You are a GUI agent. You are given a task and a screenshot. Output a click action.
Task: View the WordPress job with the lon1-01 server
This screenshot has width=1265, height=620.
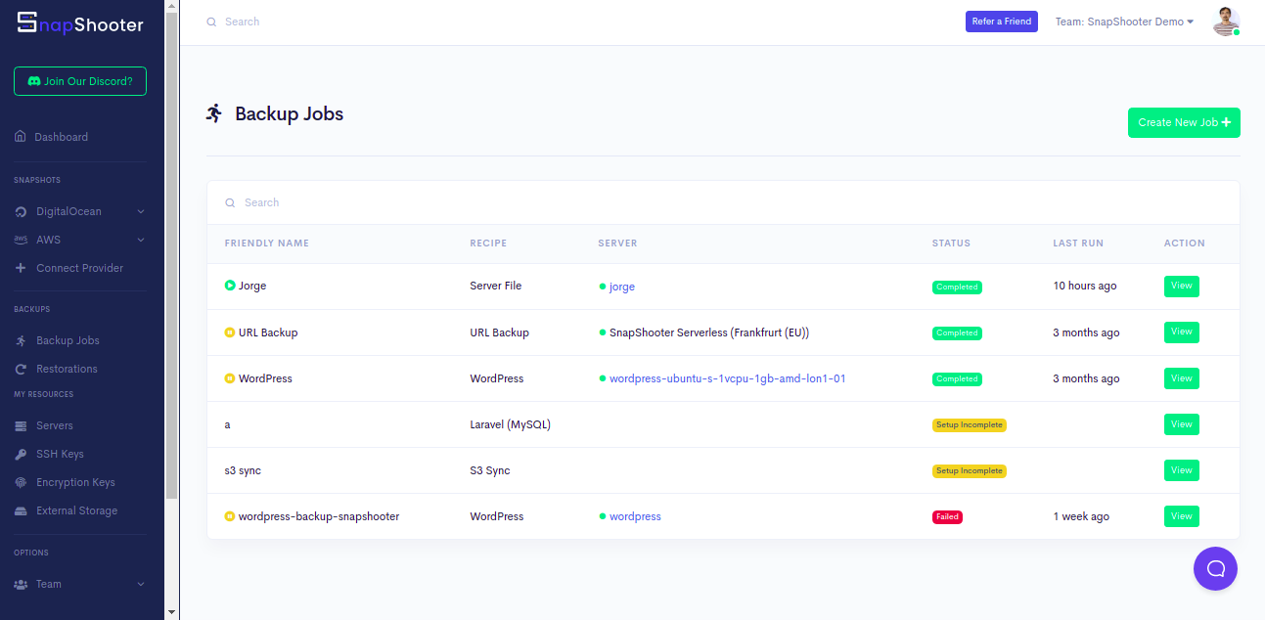(1181, 378)
